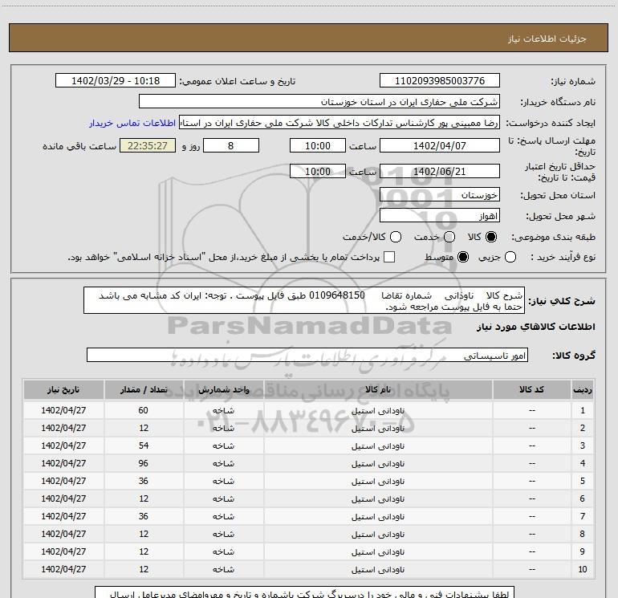Image resolution: width=618 pixels, height=598 pixels.
Task: Click the remaining time countdown box
Action: tap(147, 145)
